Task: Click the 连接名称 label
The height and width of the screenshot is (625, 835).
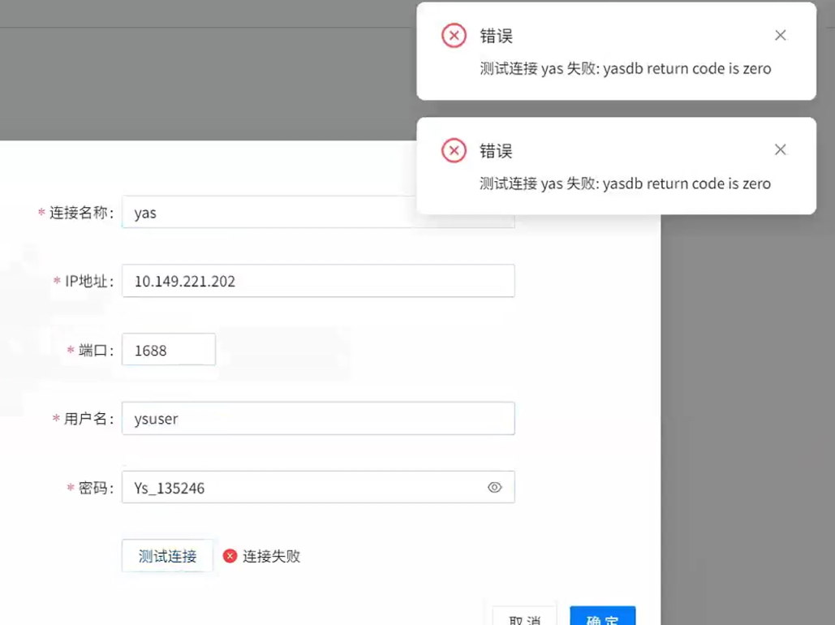Action: click(81, 213)
